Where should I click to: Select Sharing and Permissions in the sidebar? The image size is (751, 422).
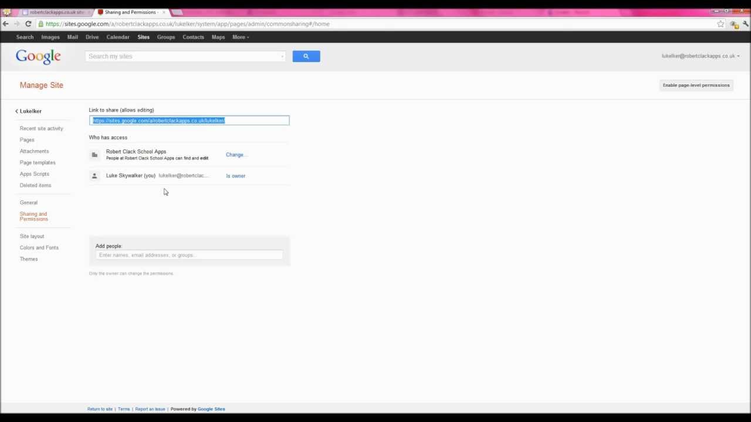click(33, 216)
